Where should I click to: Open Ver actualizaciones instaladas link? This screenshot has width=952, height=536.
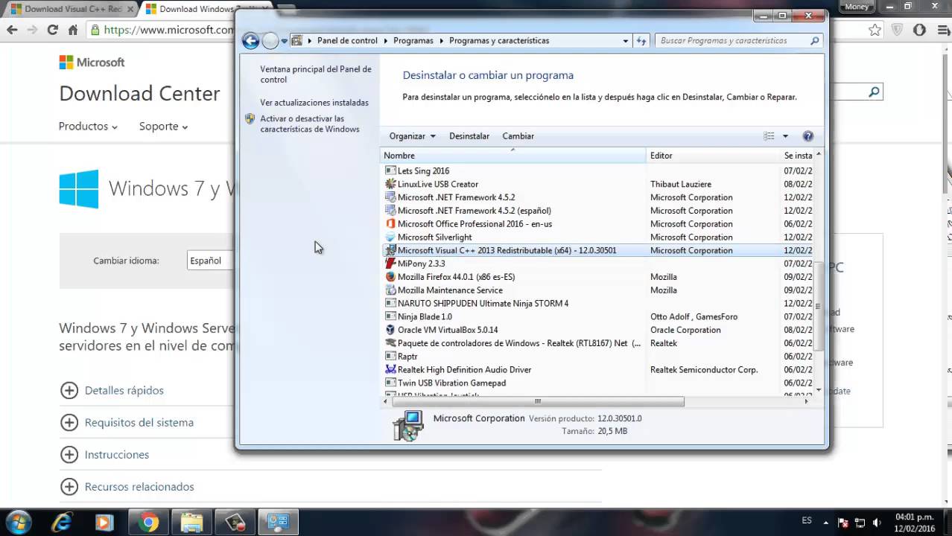(314, 103)
